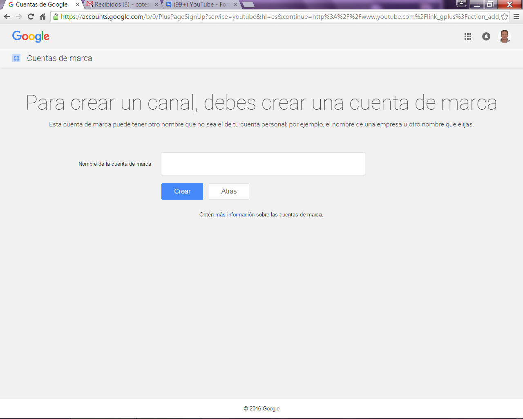Click the blue Crear button
The image size is (523, 419).
(182, 191)
